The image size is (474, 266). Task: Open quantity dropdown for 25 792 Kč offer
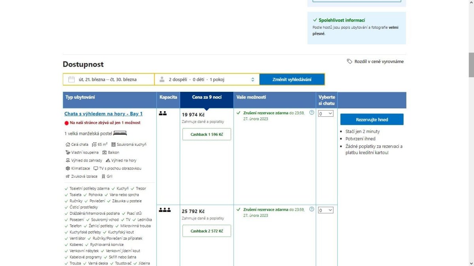326,210
